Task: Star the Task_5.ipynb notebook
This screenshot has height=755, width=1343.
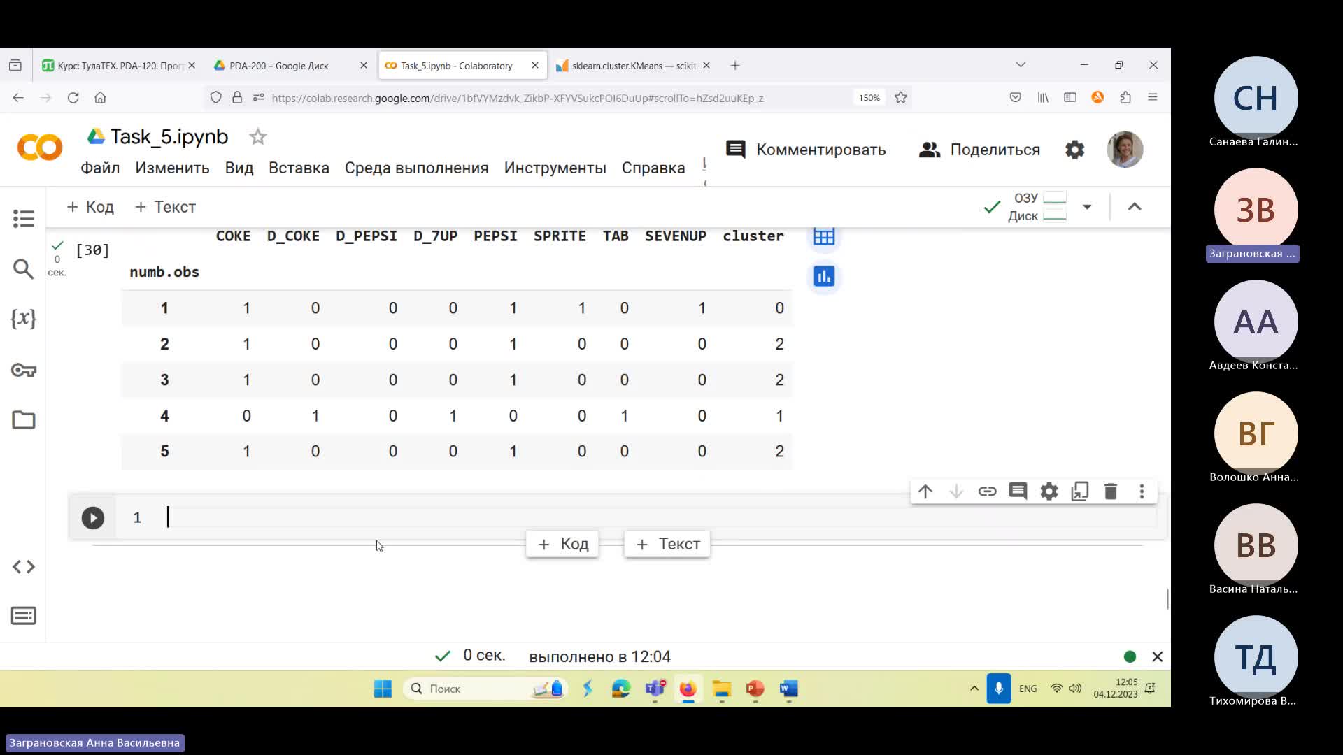Action: tap(258, 137)
